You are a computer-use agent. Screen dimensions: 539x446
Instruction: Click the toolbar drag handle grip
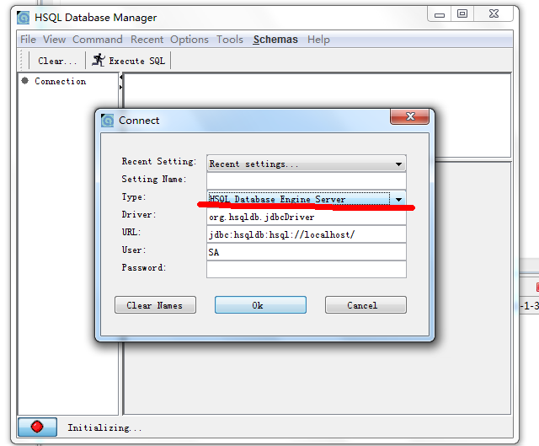[x=21, y=61]
